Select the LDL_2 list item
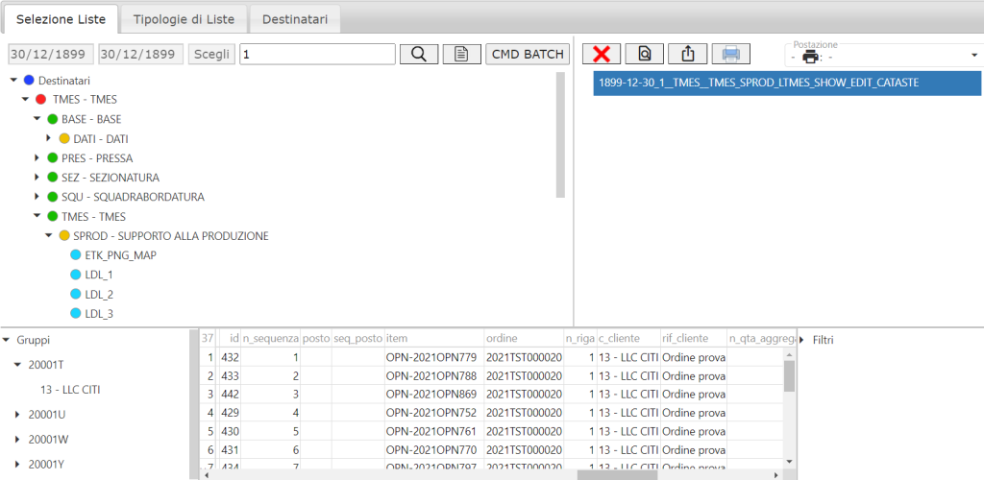984x480 pixels. (99, 294)
